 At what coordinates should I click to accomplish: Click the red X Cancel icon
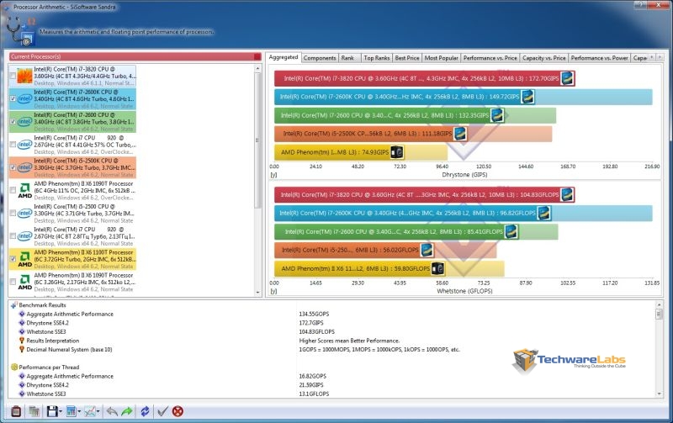(x=178, y=411)
